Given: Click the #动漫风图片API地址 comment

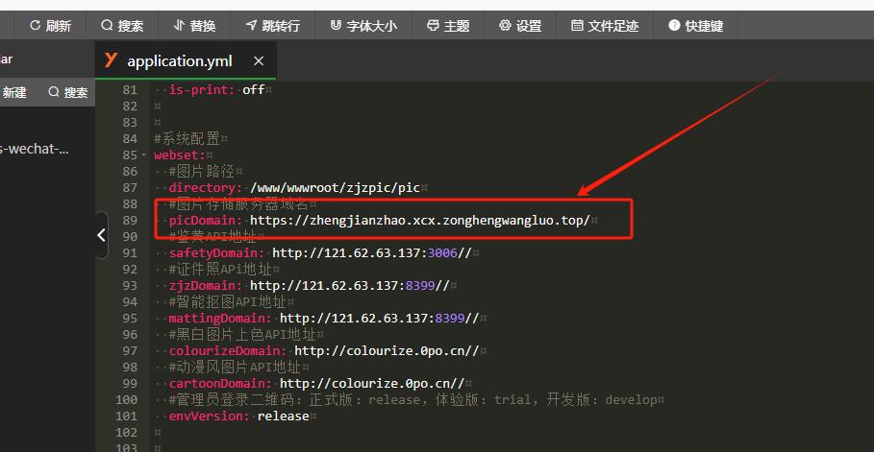Looking at the screenshot, I should [235, 367].
